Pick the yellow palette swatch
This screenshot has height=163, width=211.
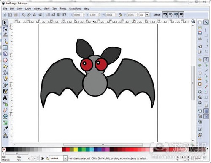[x=76, y=150]
